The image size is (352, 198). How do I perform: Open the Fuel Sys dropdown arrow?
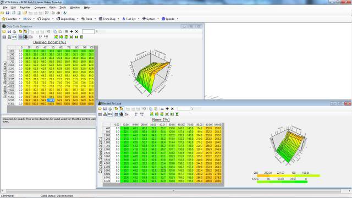click(x=139, y=19)
